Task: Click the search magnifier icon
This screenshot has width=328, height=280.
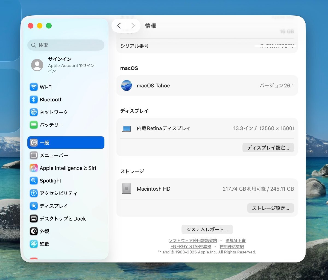Action: (x=34, y=45)
